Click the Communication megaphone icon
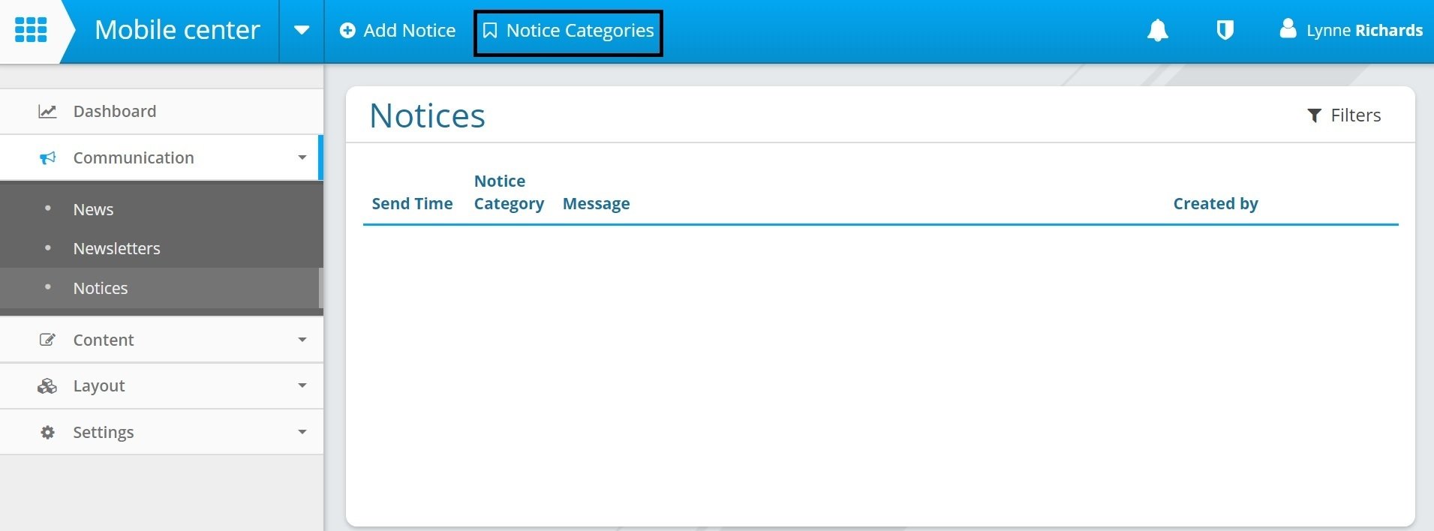1434x531 pixels. (47, 158)
